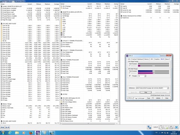
Task: Select the Memory Clock Ratio row
Action: click(30, 108)
